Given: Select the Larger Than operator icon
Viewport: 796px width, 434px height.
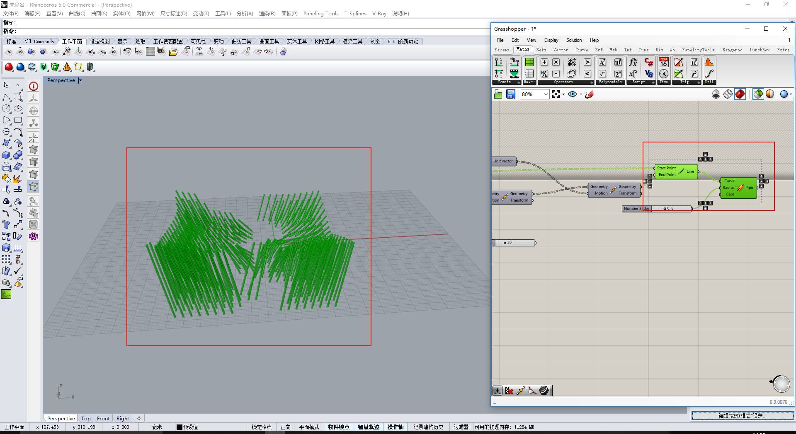Looking at the screenshot, I should [587, 62].
